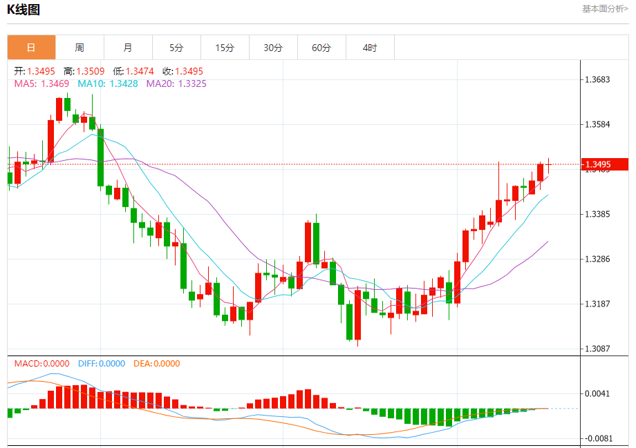Click the 1.3495 current price label
Viewport: 636px width, 448px height.
click(605, 164)
